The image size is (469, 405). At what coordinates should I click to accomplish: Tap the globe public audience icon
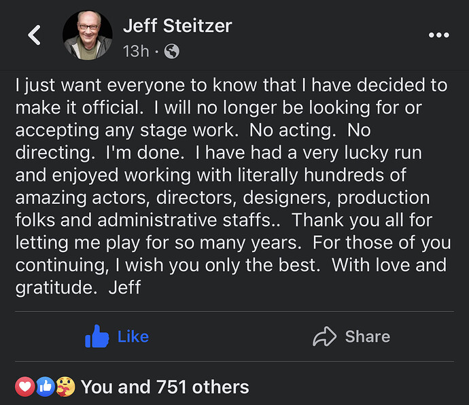[x=172, y=51]
